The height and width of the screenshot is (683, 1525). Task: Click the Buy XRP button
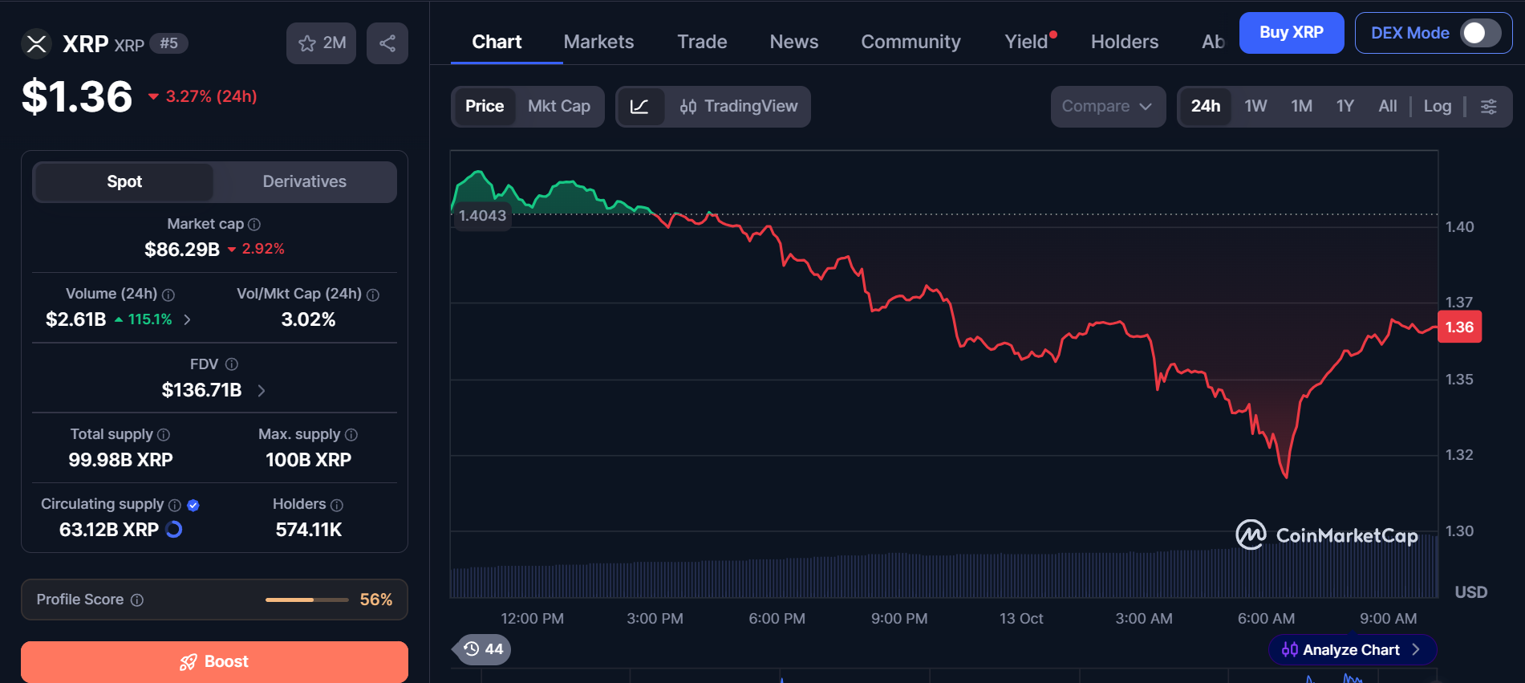(1292, 33)
